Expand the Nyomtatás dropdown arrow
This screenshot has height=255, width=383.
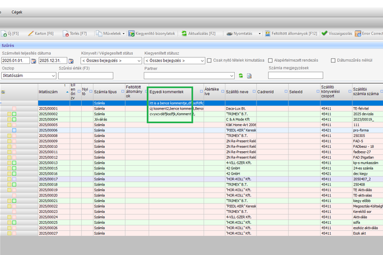(x=259, y=34)
